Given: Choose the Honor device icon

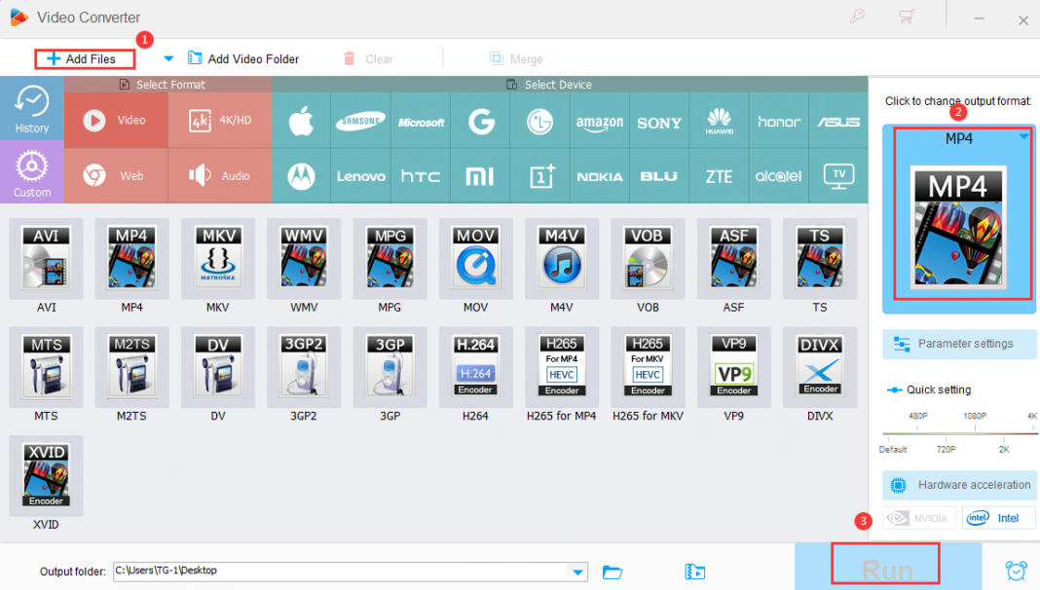Looking at the screenshot, I should 779,121.
